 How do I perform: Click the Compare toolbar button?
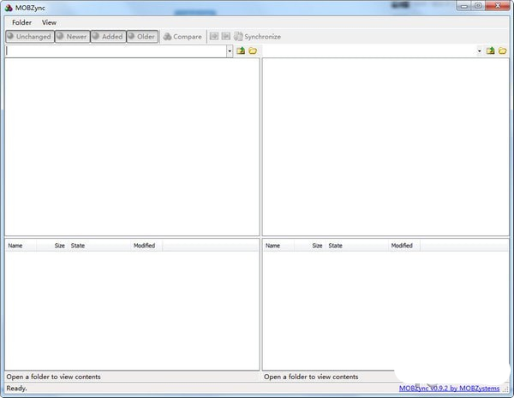182,37
